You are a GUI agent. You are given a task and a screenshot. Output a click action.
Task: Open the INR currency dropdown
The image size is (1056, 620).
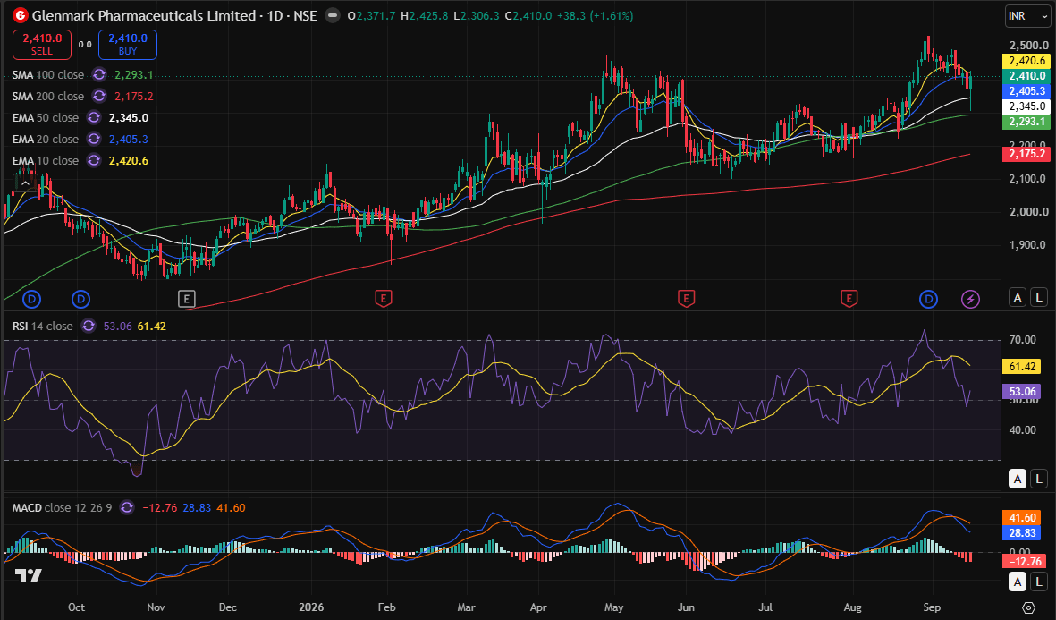tap(1027, 16)
